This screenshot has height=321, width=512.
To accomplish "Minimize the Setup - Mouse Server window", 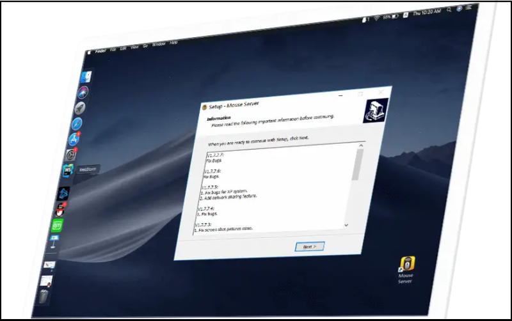I will point(340,95).
